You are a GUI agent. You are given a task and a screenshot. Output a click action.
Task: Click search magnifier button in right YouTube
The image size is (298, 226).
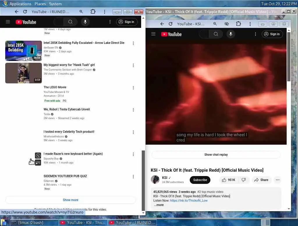(x=216, y=34)
